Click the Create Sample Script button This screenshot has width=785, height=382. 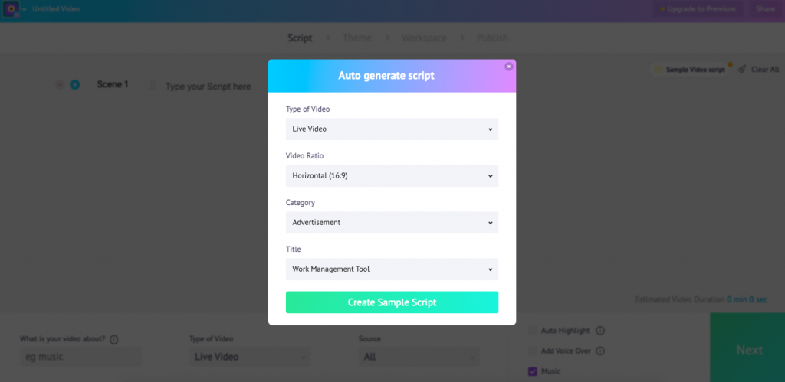click(392, 302)
